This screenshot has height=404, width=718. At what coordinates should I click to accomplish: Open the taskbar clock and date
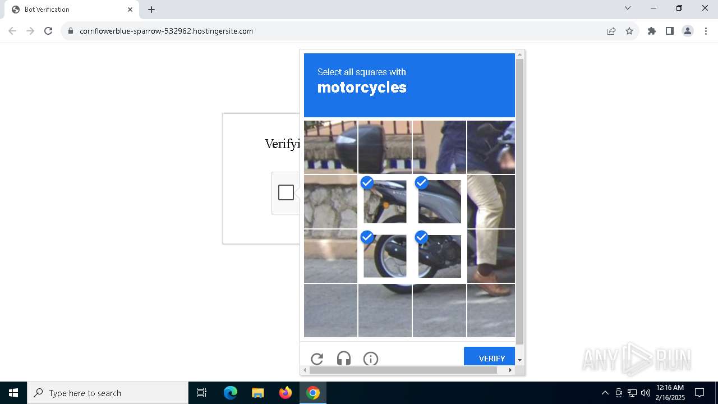tap(670, 393)
